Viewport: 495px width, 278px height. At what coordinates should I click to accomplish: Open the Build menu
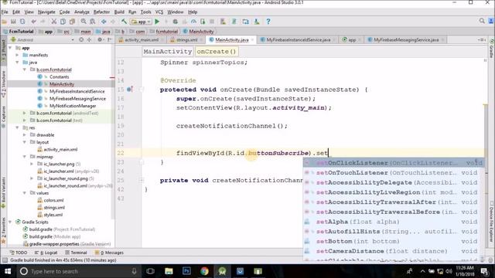coord(119,12)
